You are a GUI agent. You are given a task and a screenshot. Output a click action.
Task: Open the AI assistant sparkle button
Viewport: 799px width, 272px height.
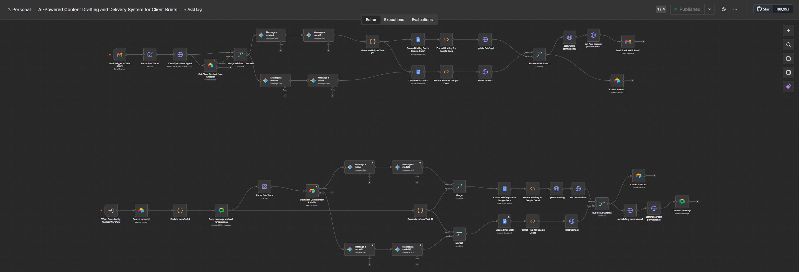click(x=788, y=86)
